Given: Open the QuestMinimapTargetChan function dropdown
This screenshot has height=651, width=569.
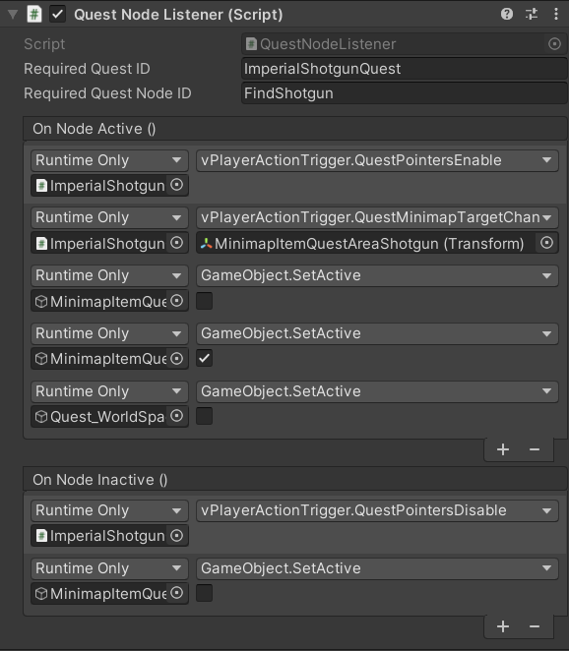Looking at the screenshot, I should pos(377,217).
